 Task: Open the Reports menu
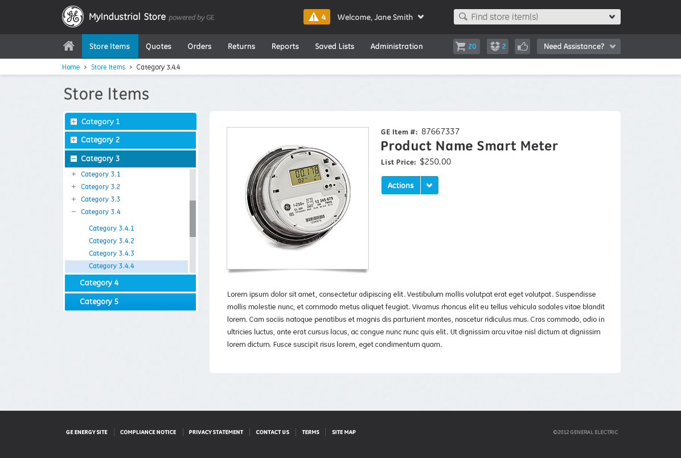285,46
